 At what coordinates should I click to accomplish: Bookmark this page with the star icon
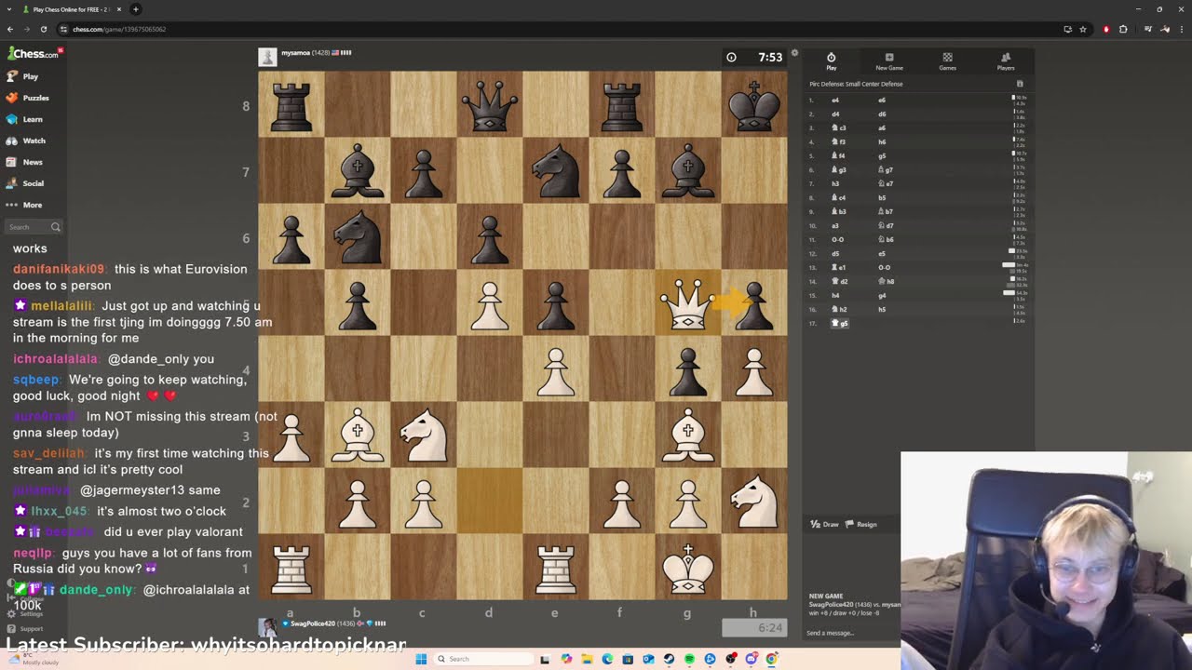coord(1083,29)
